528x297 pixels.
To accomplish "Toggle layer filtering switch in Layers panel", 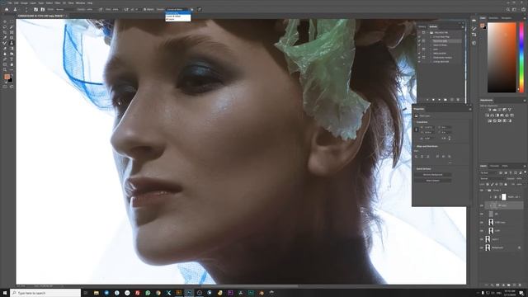I will click(525, 172).
